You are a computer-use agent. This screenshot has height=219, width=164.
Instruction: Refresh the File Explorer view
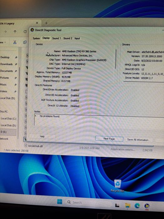pos(25,32)
